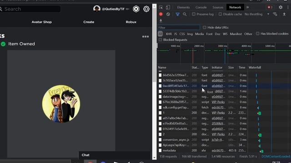The height and width of the screenshot is (163, 291).
Task: Click the VIP item thumbnail image
Action: coord(61,104)
